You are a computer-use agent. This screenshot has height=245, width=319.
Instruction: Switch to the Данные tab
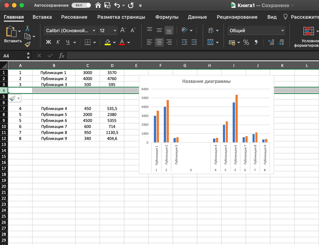coord(197,17)
